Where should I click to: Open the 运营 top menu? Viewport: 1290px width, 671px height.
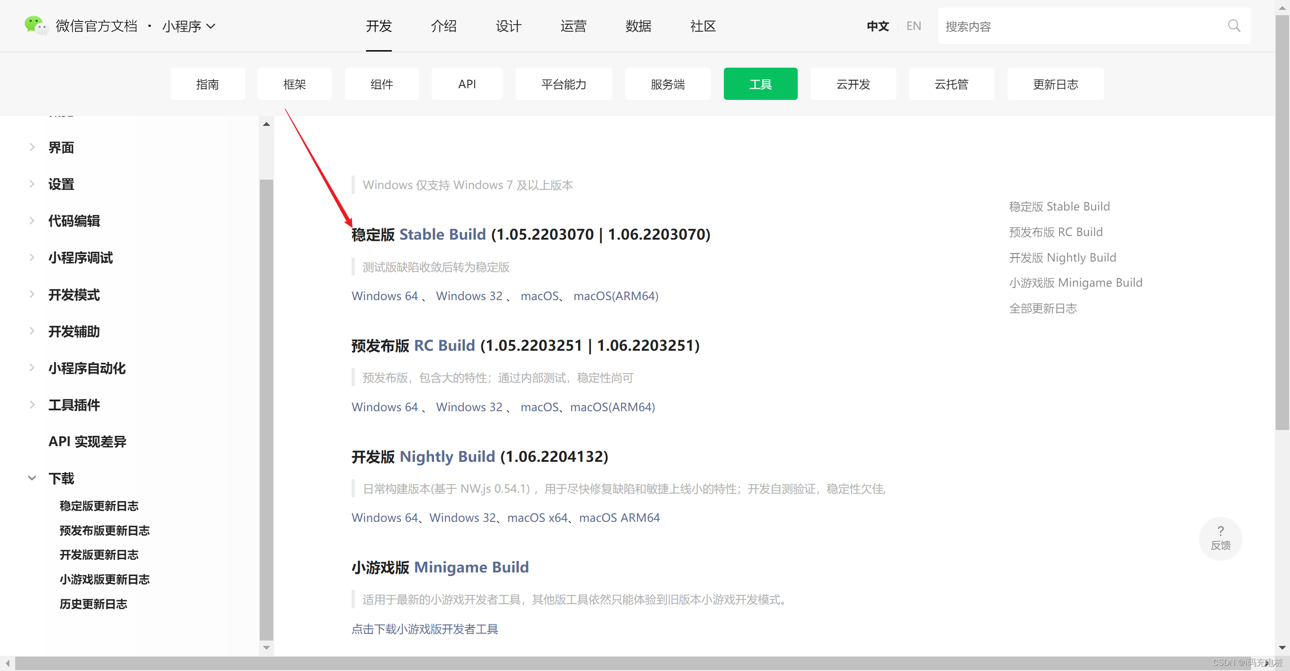573,26
